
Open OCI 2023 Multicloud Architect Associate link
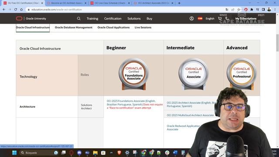pyautogui.click(x=190, y=115)
